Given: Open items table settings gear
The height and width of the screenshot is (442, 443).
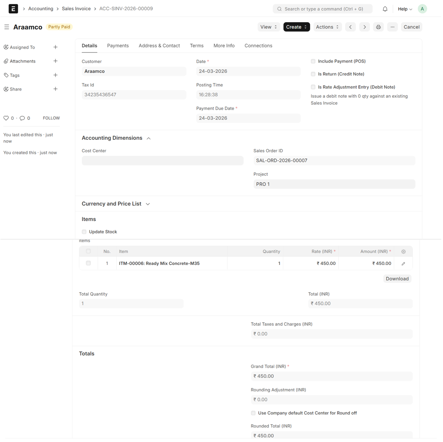Looking at the screenshot, I should [403, 252].
